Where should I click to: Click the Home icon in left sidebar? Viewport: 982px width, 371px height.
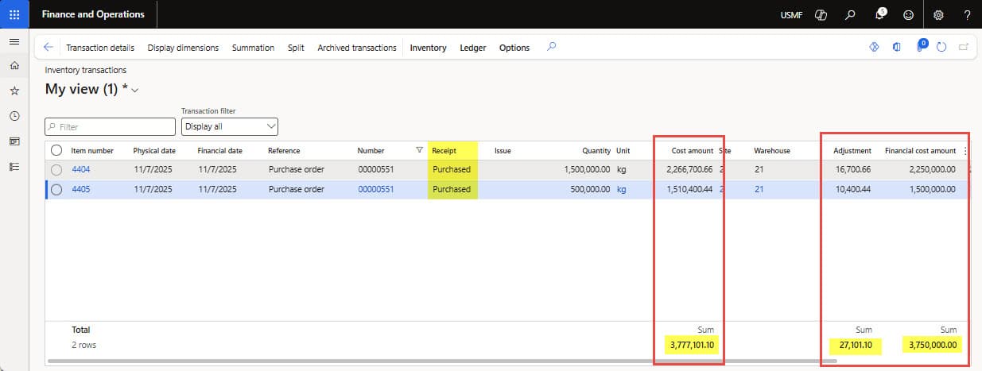[14, 67]
